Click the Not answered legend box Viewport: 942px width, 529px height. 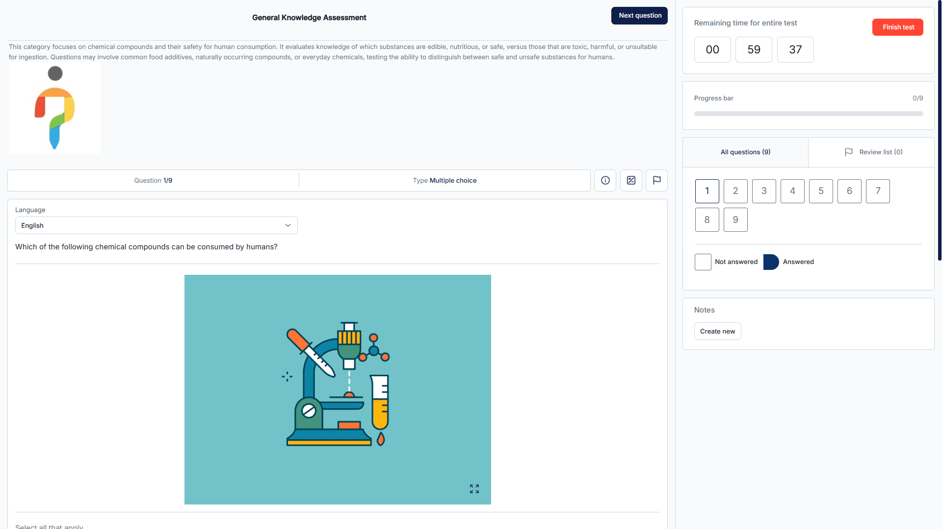click(x=703, y=262)
